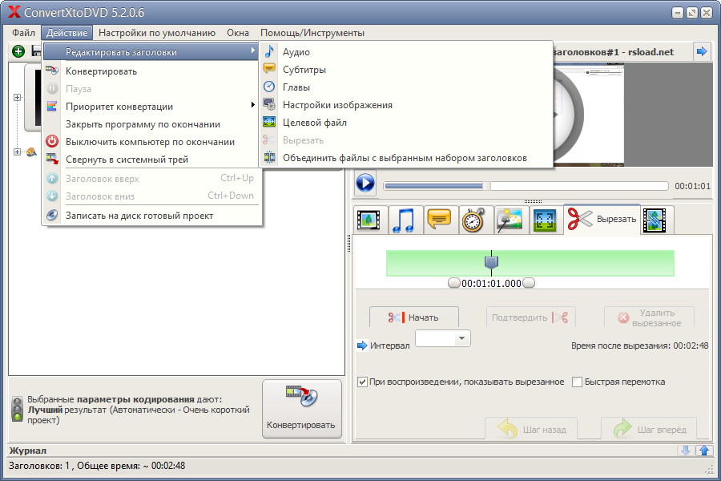This screenshot has height=481, width=721.
Task: Expand the top tree node
Action: [17, 98]
